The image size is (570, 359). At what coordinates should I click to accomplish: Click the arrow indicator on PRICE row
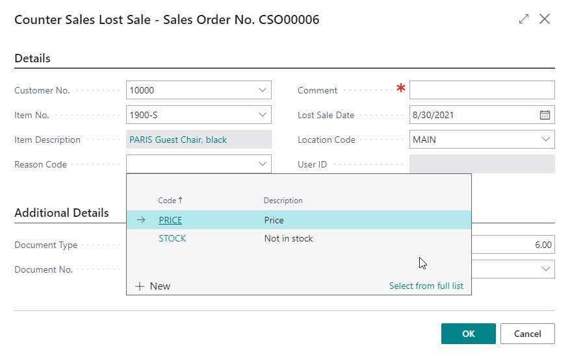click(141, 220)
